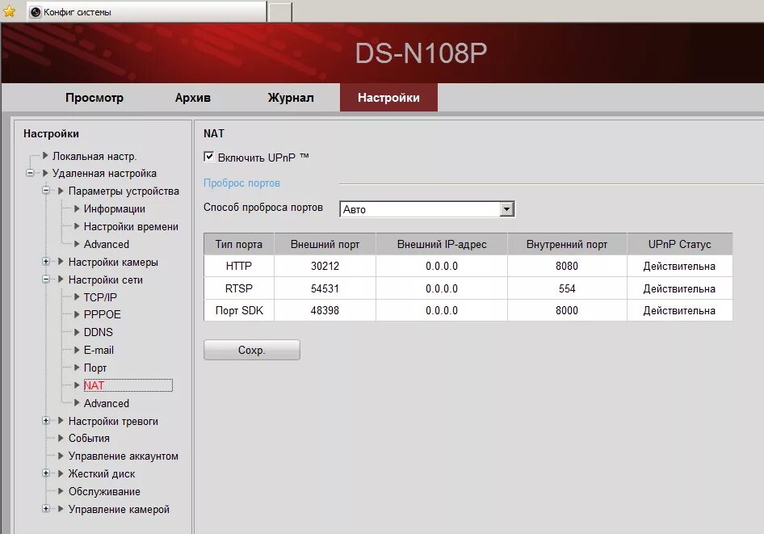
Task: Click the Параметры устройства label
Action: [x=124, y=191]
